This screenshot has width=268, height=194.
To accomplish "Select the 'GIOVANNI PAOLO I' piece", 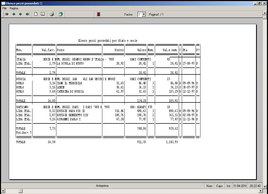I will 69,119.
